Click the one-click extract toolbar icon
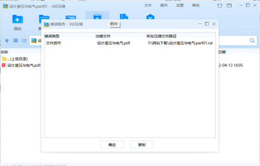260x166 pixels. pos(71,18)
